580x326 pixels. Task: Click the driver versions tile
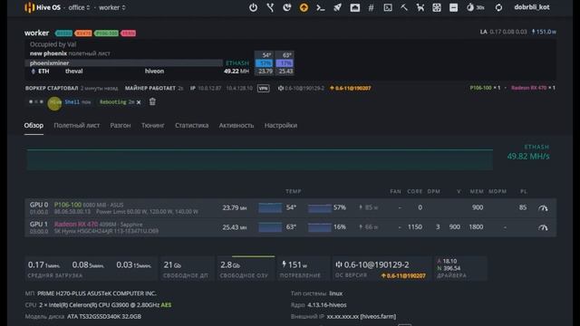click(459, 269)
